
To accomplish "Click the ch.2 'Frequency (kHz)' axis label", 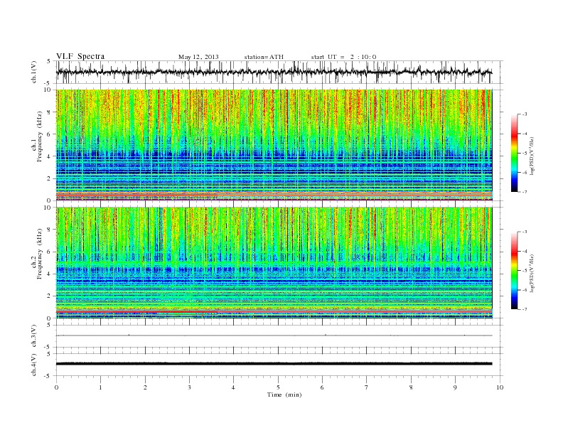I will [40, 253].
